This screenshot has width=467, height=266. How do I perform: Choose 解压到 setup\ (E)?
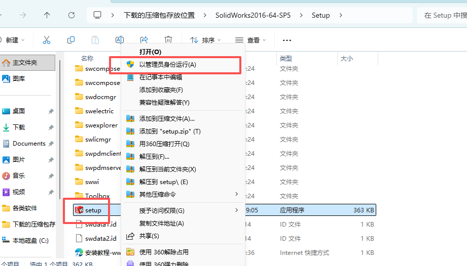(x=183, y=182)
